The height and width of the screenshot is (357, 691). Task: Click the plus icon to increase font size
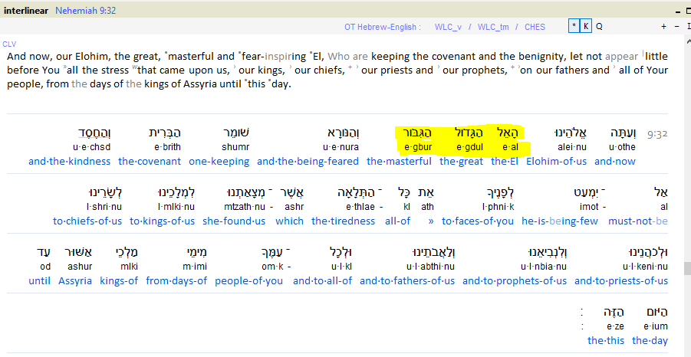coord(663,27)
